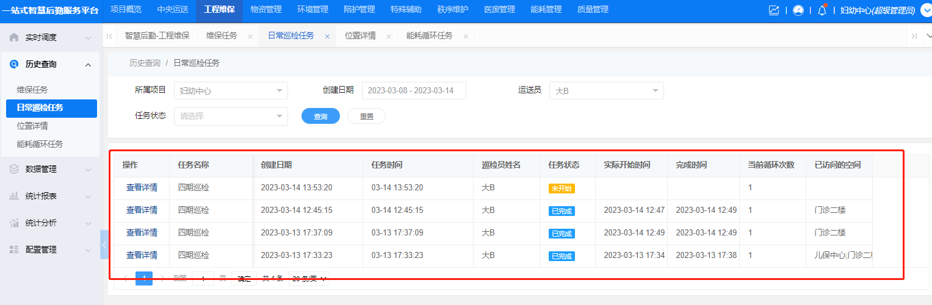Image resolution: width=932 pixels, height=305 pixels.
Task: Click the 统计分析 sidebar chart icon
Action: tap(14, 223)
